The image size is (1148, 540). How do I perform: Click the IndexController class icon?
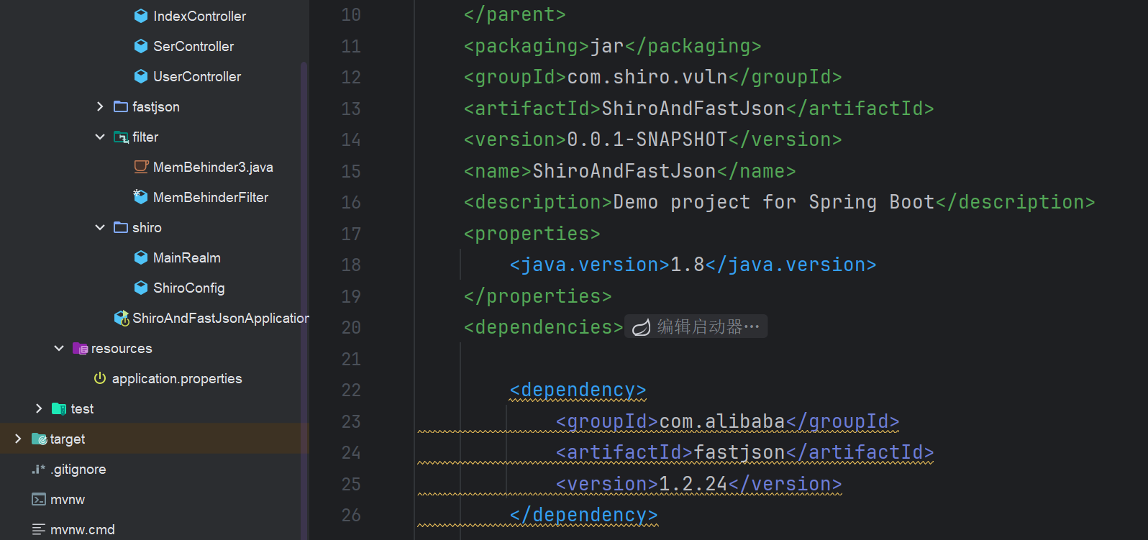coord(141,16)
